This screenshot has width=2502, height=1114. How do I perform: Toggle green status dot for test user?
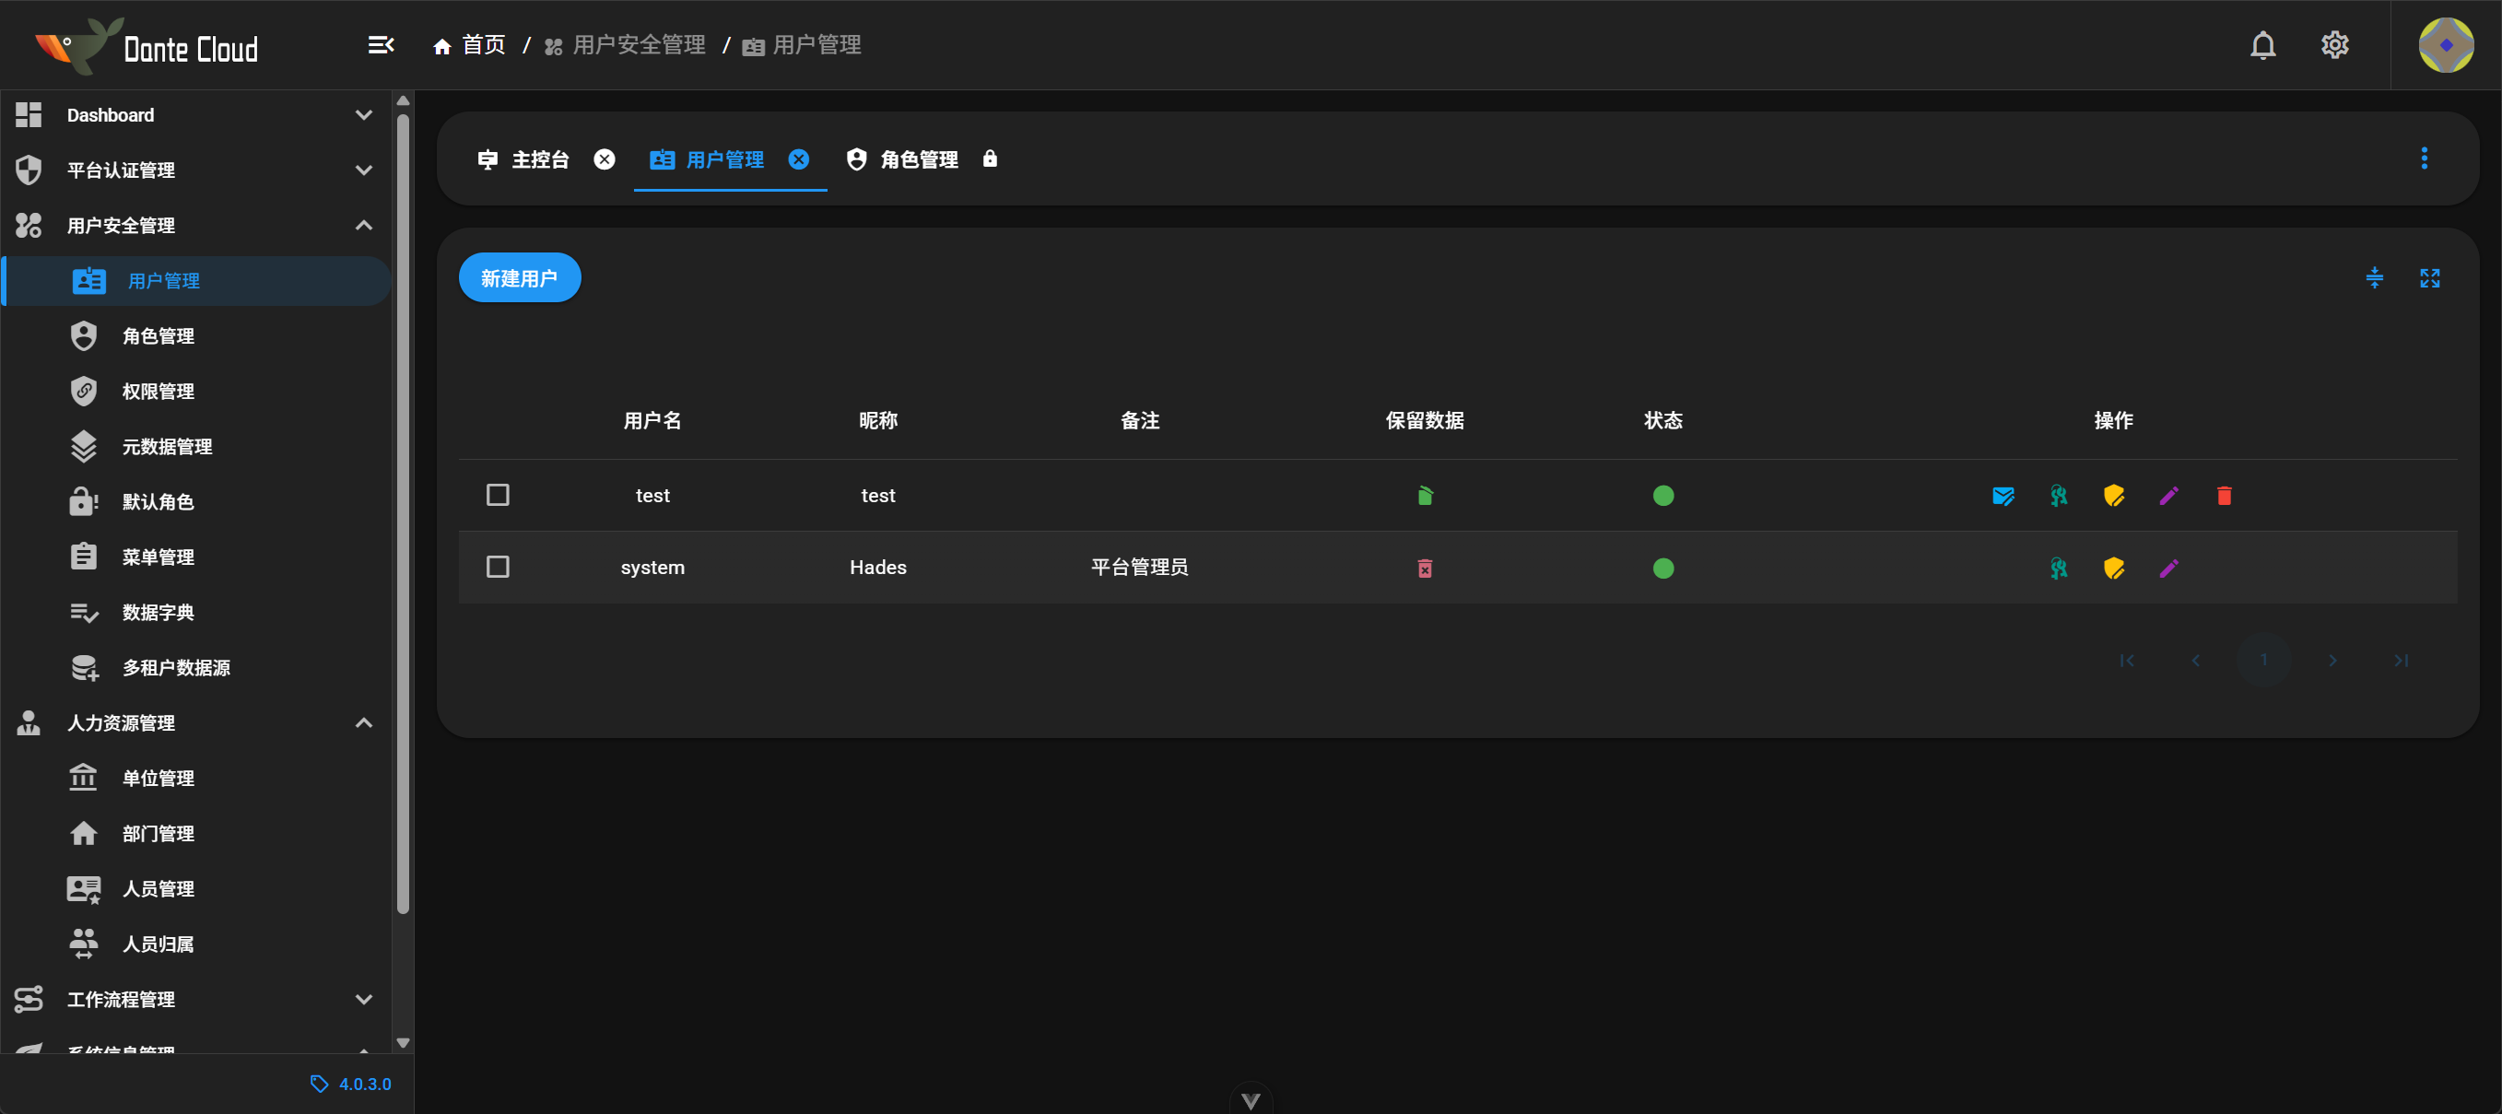point(1662,497)
